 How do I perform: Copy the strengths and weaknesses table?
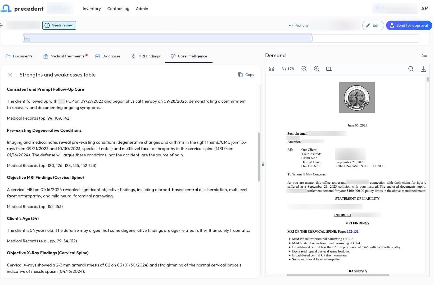(x=246, y=75)
